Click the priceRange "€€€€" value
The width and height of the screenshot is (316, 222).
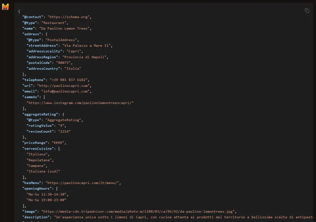[x=58, y=143]
